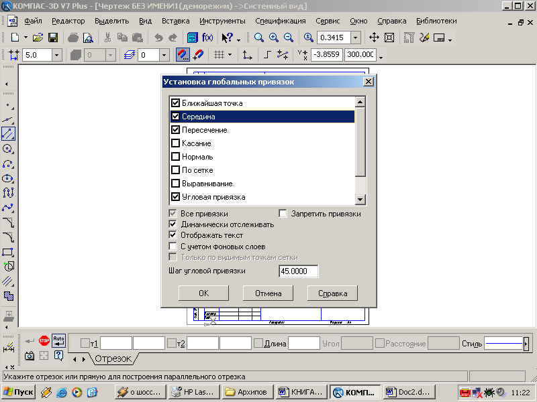Screen dimensions: 537x402
Task: Click the Справка button in dialog
Action: (x=332, y=293)
